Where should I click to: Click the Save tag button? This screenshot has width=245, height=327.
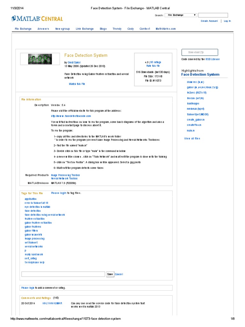pos(110,274)
